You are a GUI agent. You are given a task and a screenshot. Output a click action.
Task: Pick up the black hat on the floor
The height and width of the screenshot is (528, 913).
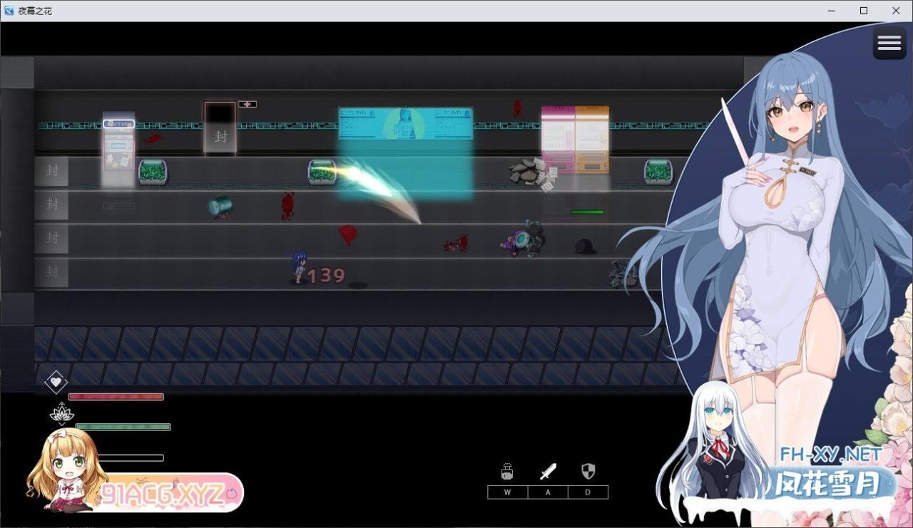pos(586,247)
